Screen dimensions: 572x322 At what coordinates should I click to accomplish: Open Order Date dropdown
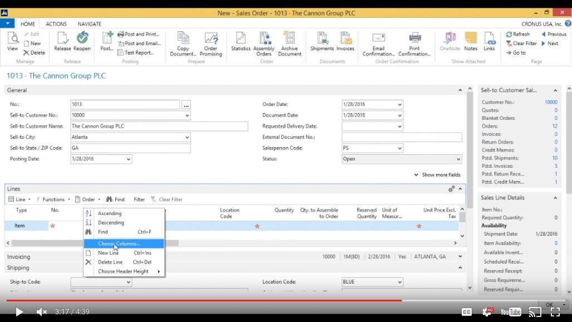tap(399, 104)
